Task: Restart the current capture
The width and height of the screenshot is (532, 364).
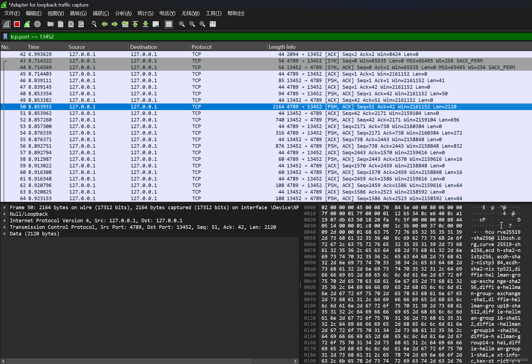Action: click(27, 24)
